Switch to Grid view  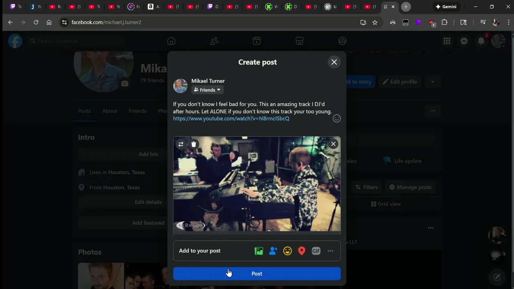tap(385, 204)
